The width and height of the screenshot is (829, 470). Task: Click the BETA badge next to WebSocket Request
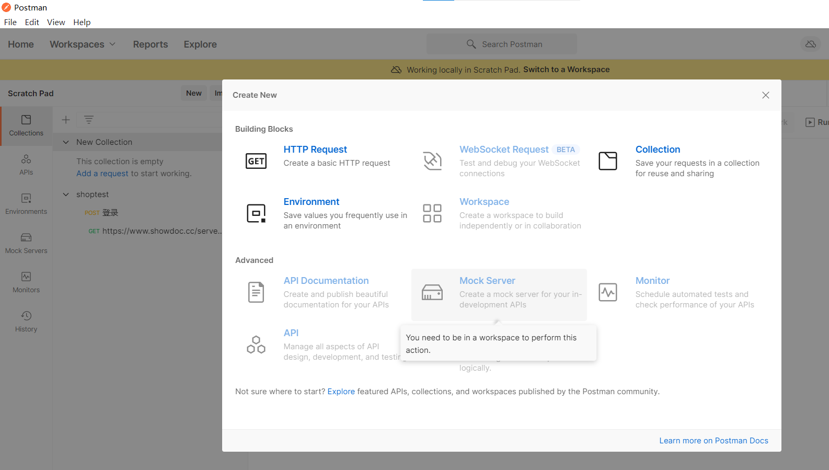click(566, 150)
